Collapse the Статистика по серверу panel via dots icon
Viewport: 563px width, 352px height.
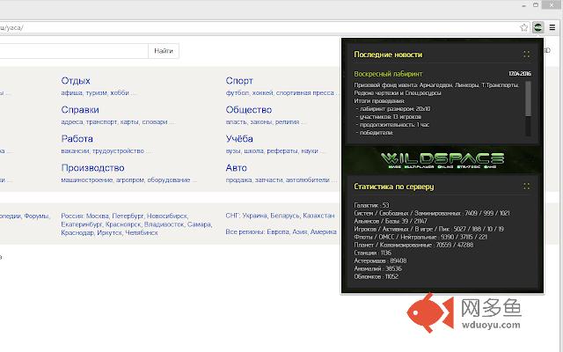point(526,186)
